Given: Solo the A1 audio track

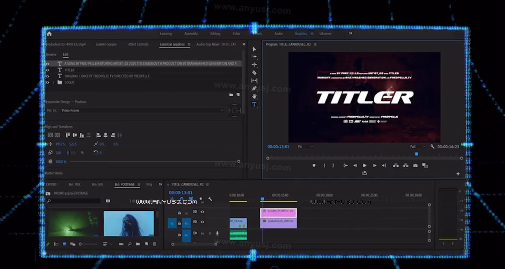Looking at the screenshot, I should 210,233.
